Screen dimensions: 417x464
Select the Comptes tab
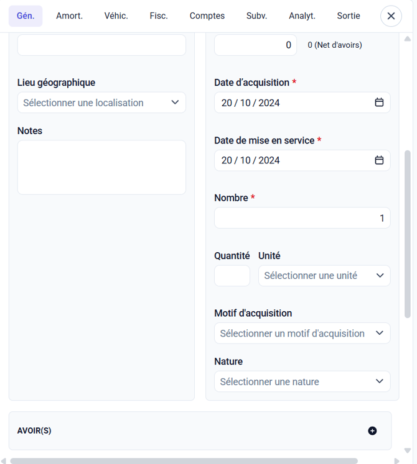tap(207, 16)
